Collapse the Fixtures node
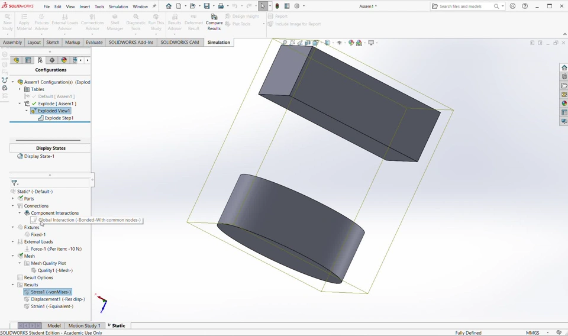 pyautogui.click(x=12, y=227)
